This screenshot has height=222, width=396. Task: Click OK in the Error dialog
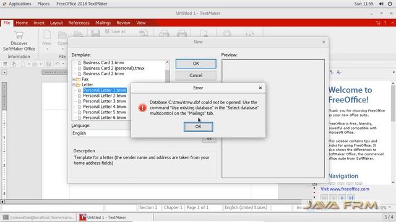tap(198, 126)
